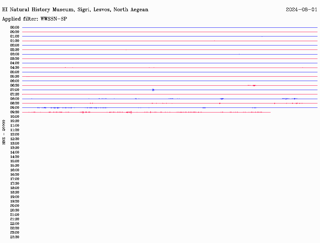Click the 10:30 time label
Image resolution: width=320 pixels, height=243 pixels.
pos(15,121)
